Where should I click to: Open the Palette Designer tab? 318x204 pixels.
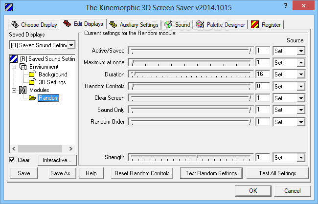point(221,25)
